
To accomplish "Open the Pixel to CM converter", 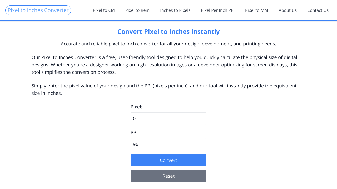I will pyautogui.click(x=104, y=10).
